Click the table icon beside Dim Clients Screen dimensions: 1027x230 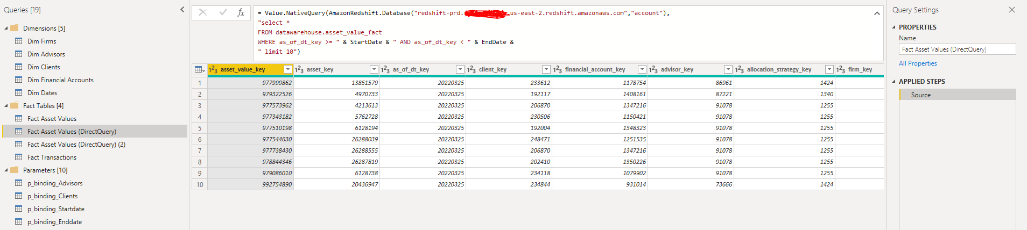click(x=19, y=67)
